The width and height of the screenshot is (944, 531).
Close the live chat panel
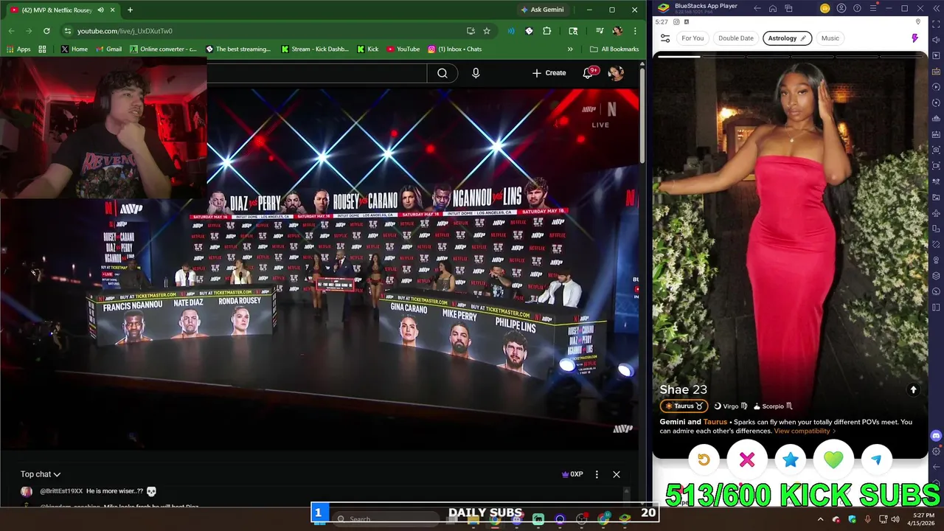[617, 474]
